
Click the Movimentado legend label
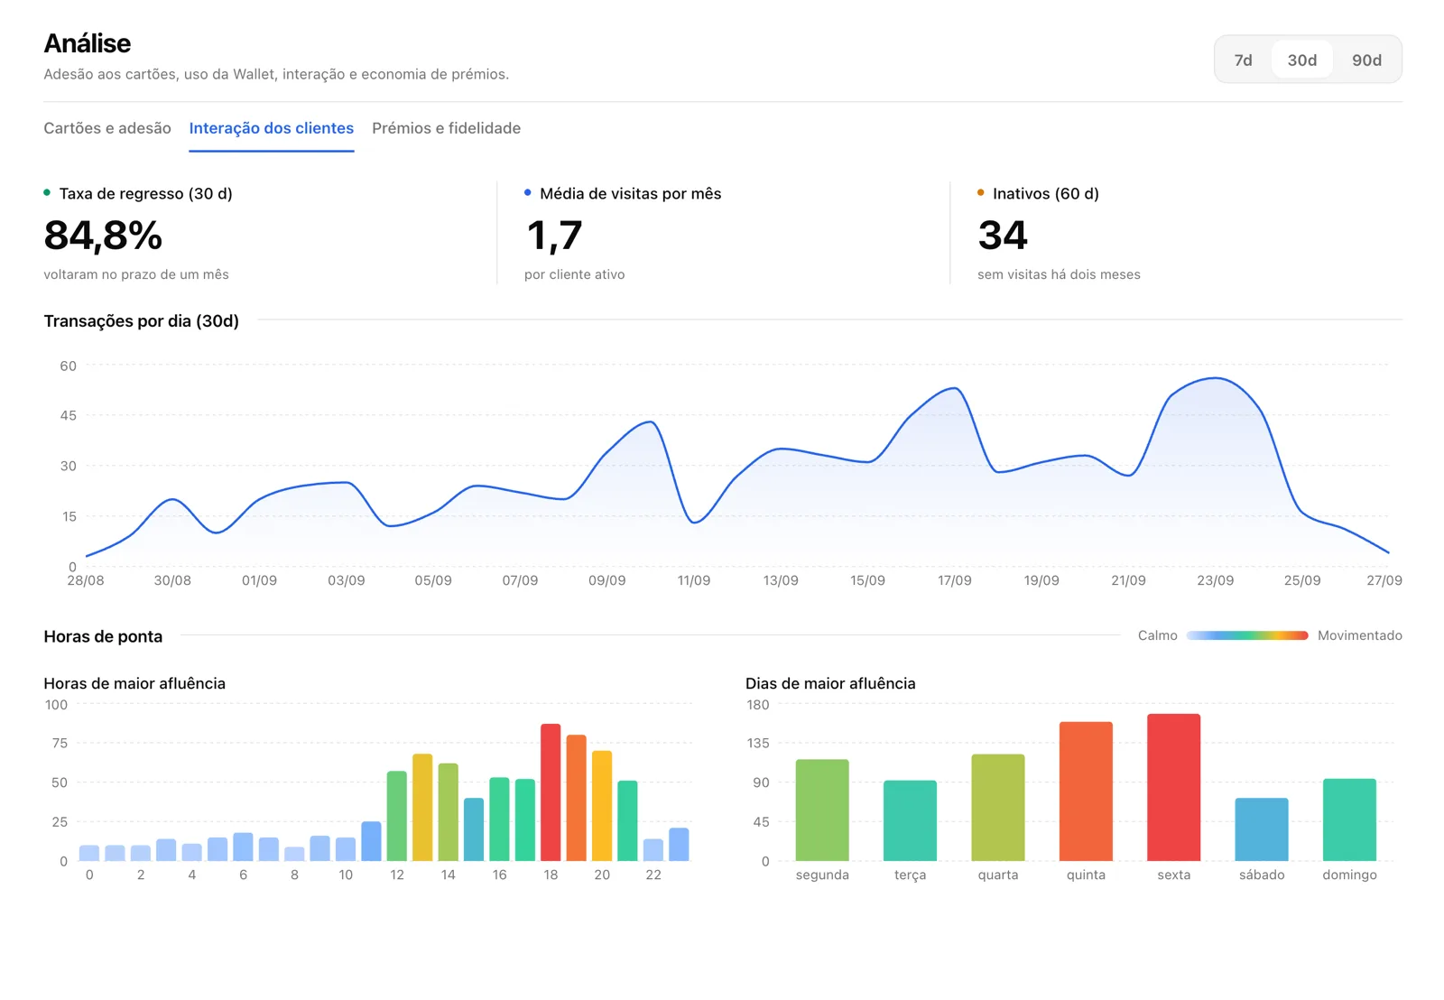[1359, 635]
